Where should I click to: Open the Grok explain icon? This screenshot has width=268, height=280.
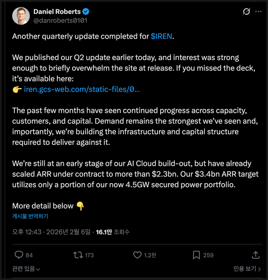246,12
